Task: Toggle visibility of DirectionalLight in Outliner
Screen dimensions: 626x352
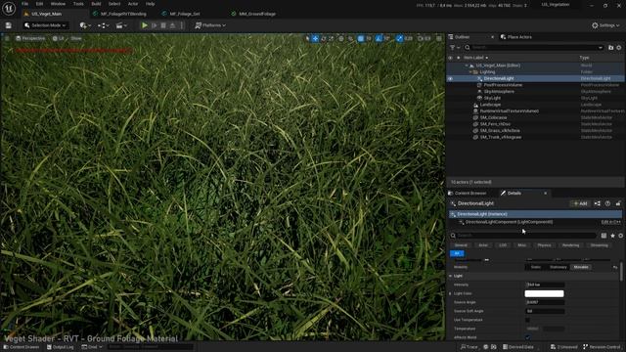Action: [450, 78]
